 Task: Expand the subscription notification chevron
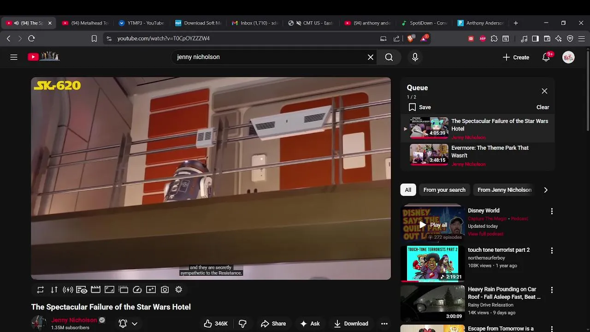[x=135, y=324]
